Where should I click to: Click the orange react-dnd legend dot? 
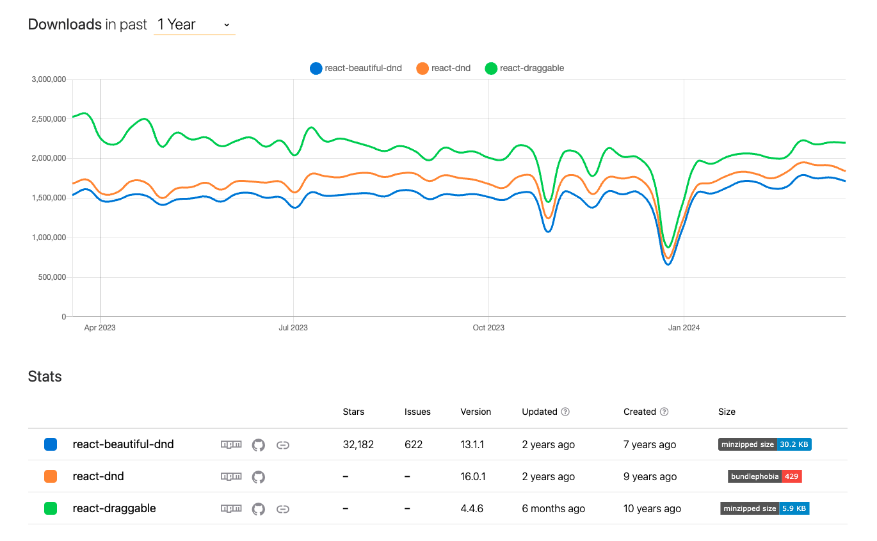click(422, 69)
